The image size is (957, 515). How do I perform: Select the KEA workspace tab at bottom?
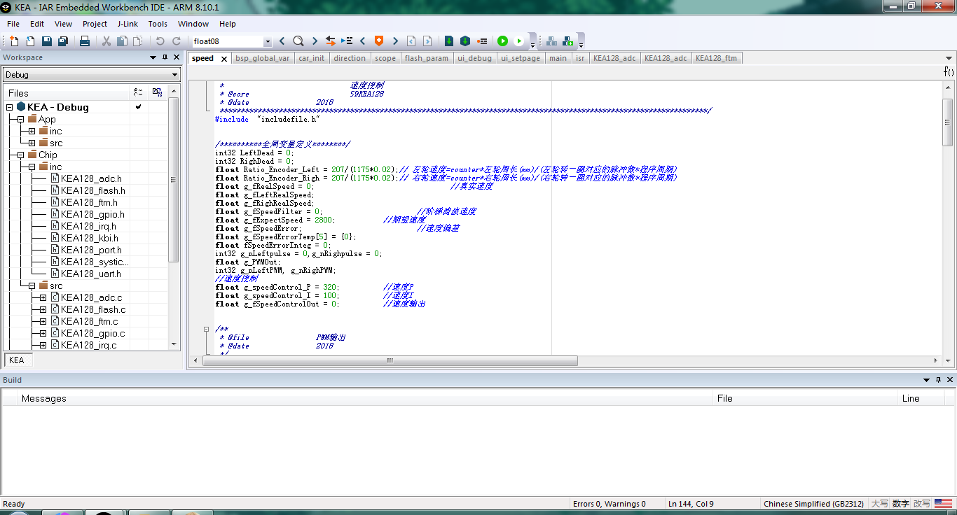point(17,360)
